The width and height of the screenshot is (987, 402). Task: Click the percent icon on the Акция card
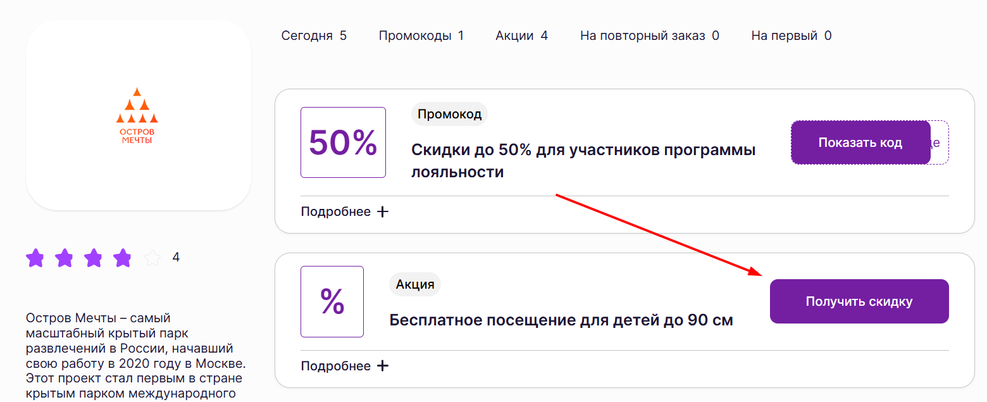[x=332, y=302]
